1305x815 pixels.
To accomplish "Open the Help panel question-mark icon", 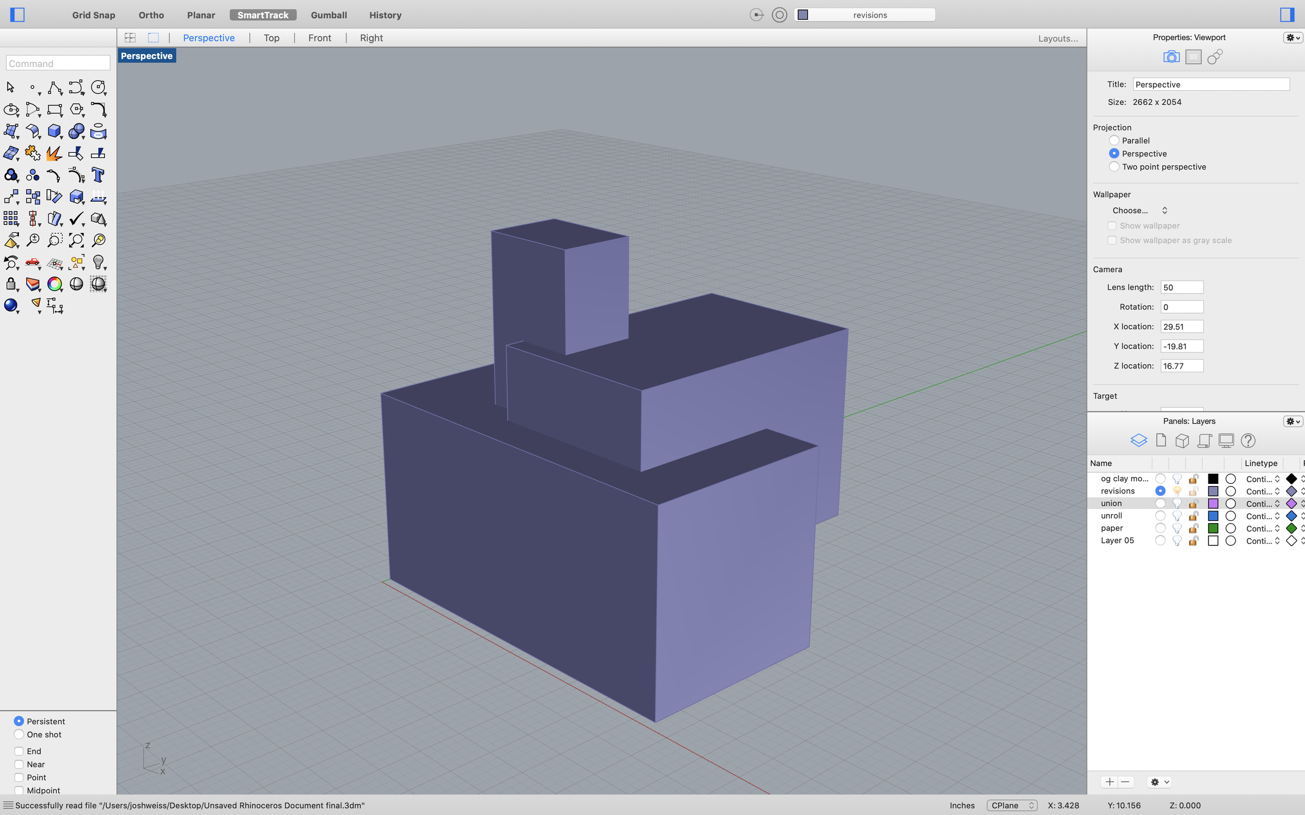I will (1247, 441).
